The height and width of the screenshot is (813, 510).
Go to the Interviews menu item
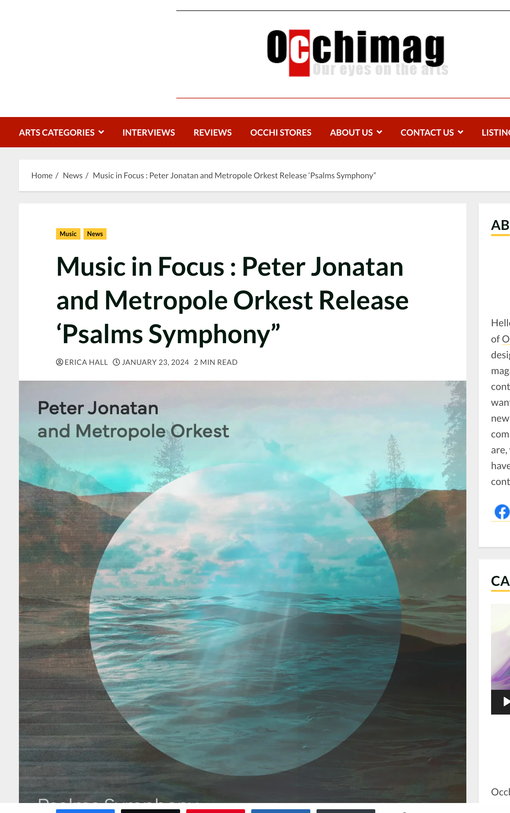click(x=148, y=133)
